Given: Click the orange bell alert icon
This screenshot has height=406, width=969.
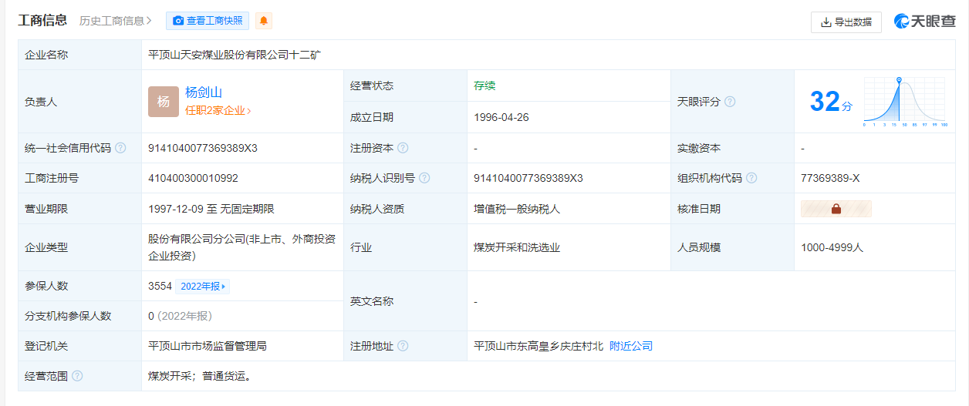Looking at the screenshot, I should click(264, 21).
